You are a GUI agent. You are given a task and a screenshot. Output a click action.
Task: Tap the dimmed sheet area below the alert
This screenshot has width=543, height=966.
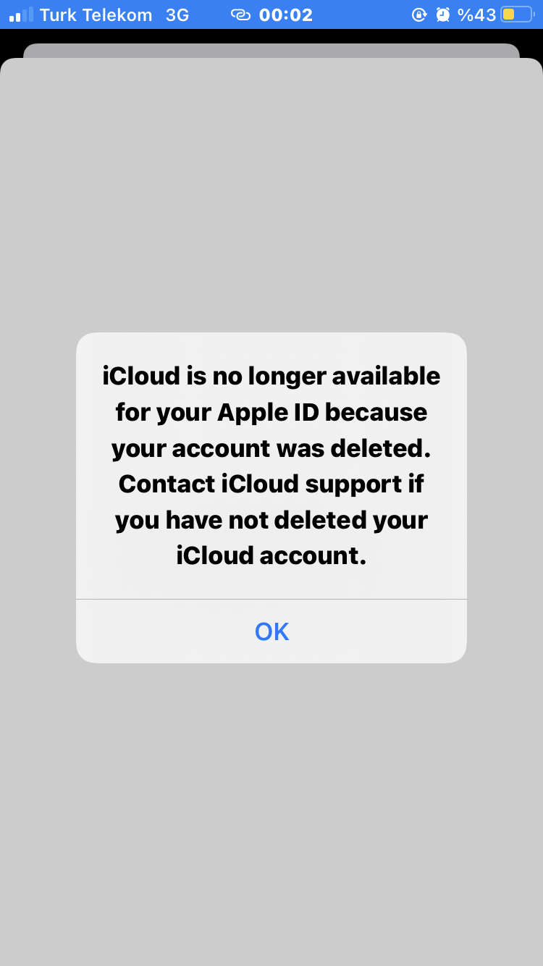(271, 811)
